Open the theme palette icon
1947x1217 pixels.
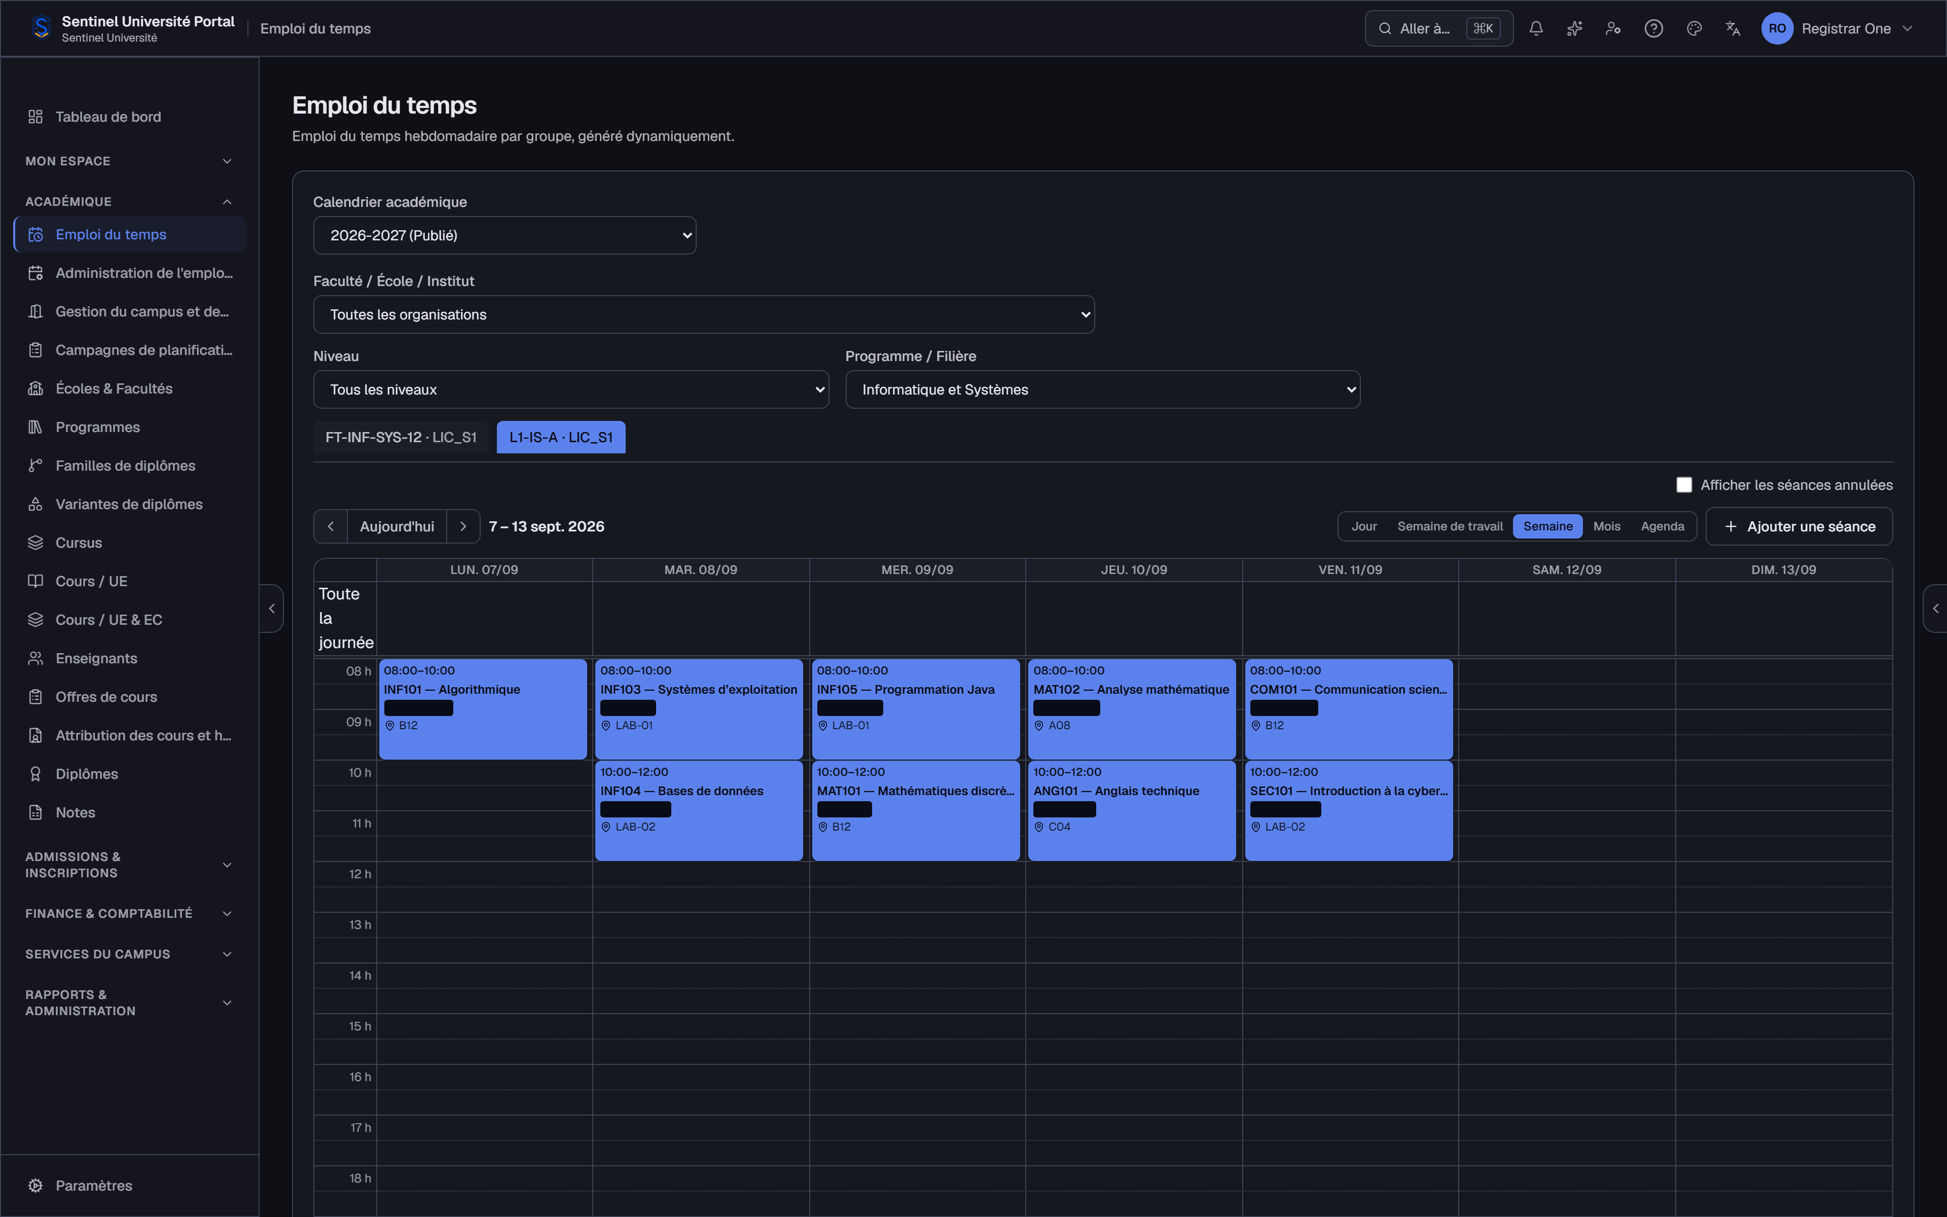tap(1693, 28)
